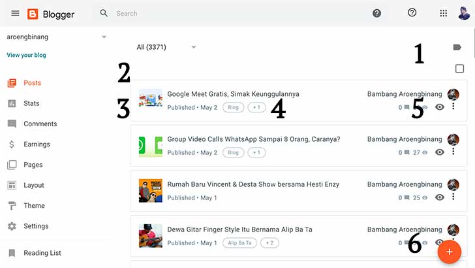Click the search magnifier icon
This screenshot has height=268, width=475.
click(x=104, y=13)
